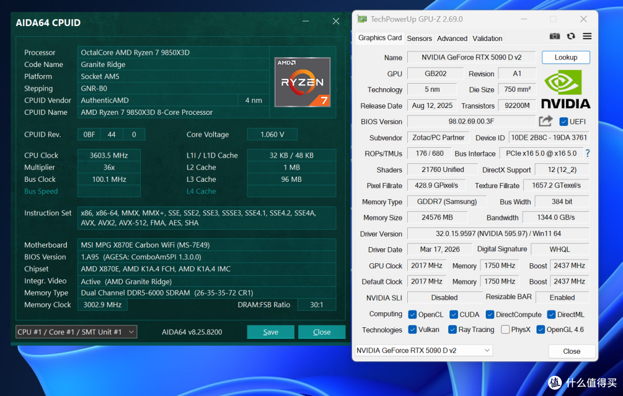This screenshot has height=396, width=623.
Task: Toggle the Ray Tracing checkbox
Action: click(x=452, y=329)
